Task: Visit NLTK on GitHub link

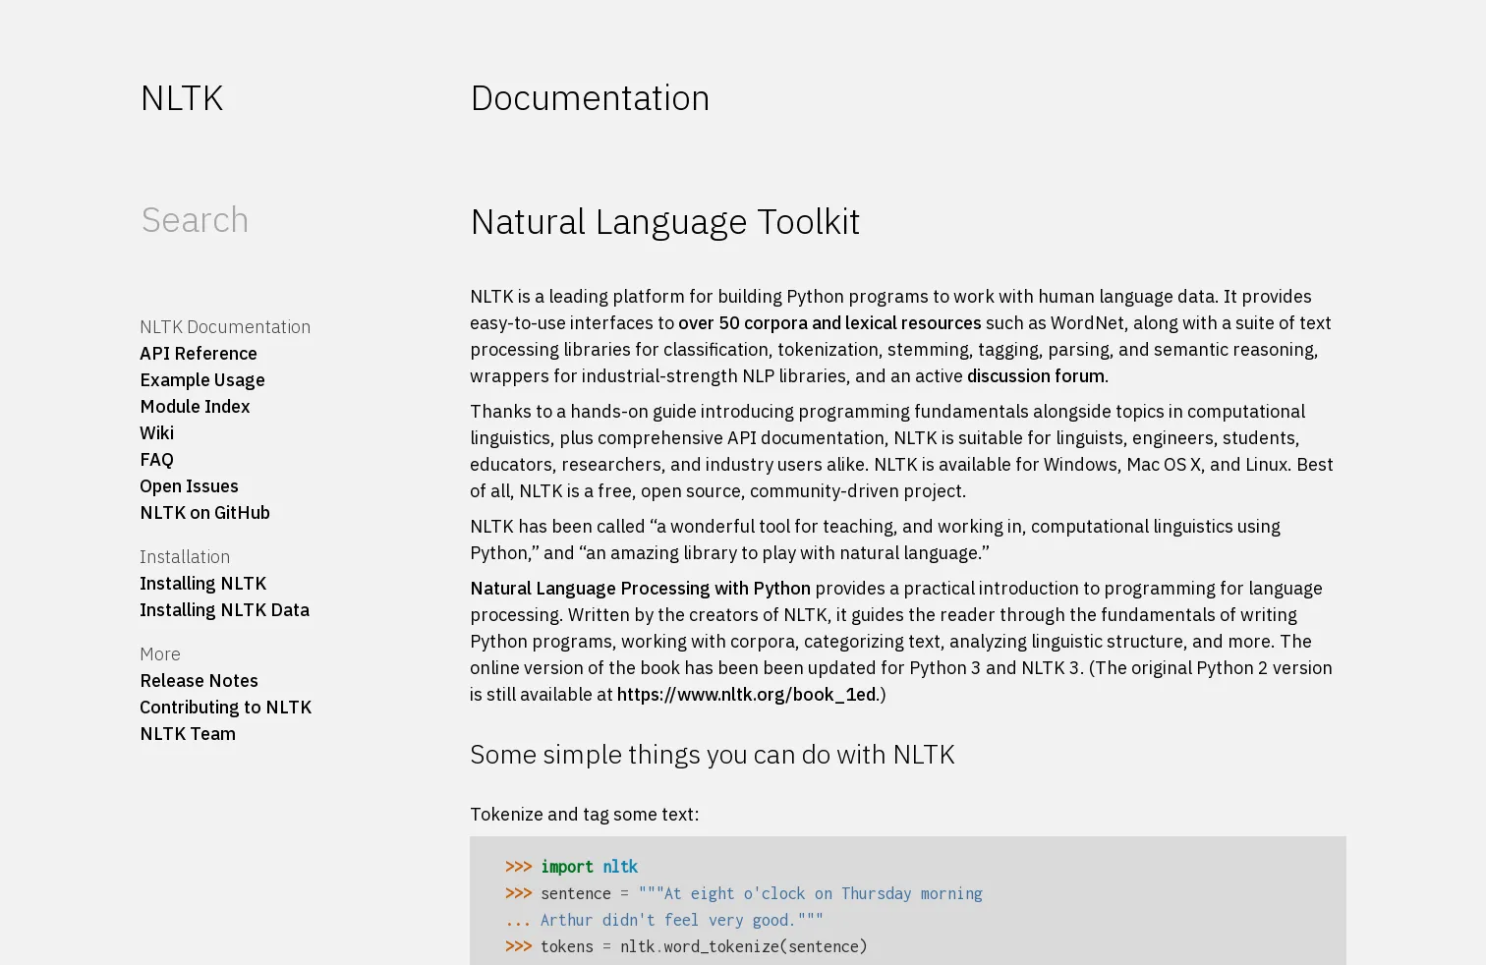Action: point(204,512)
